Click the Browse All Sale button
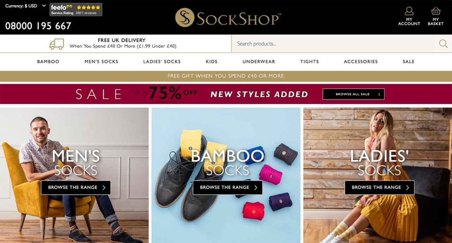The height and width of the screenshot is (243, 452). point(354,94)
